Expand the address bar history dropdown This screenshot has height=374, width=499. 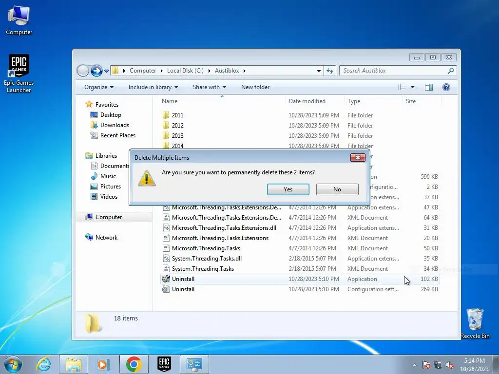[319, 71]
